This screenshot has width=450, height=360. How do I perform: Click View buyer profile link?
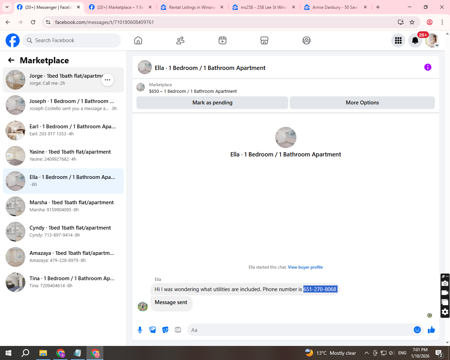pos(305,267)
